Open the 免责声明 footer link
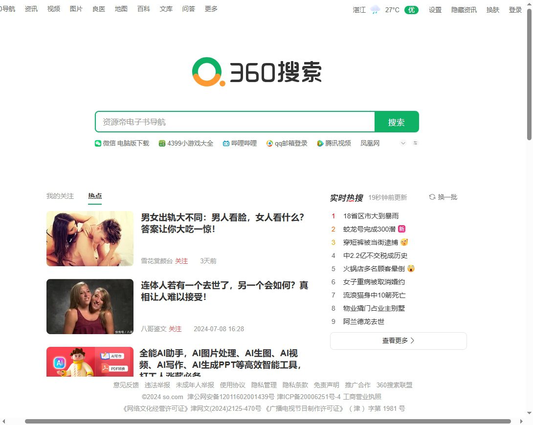533x425 pixels. point(327,385)
